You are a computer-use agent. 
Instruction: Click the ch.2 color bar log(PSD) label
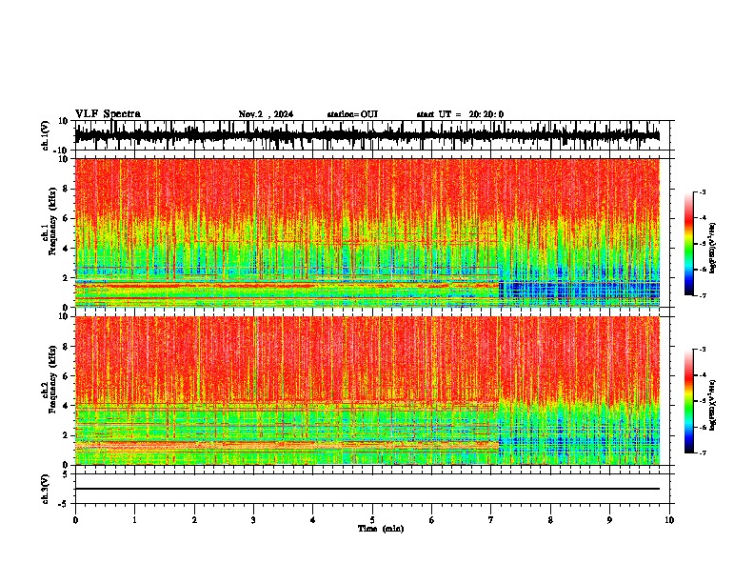(x=713, y=405)
